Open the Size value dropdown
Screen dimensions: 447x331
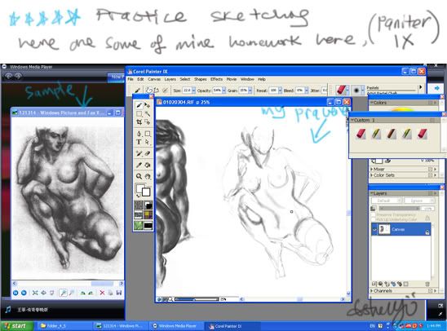coord(194,90)
